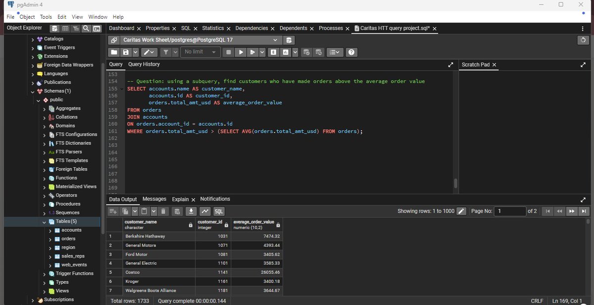This screenshot has width=594, height=305.
Task: Toggle the lock on the customer_name column
Action: point(191,225)
